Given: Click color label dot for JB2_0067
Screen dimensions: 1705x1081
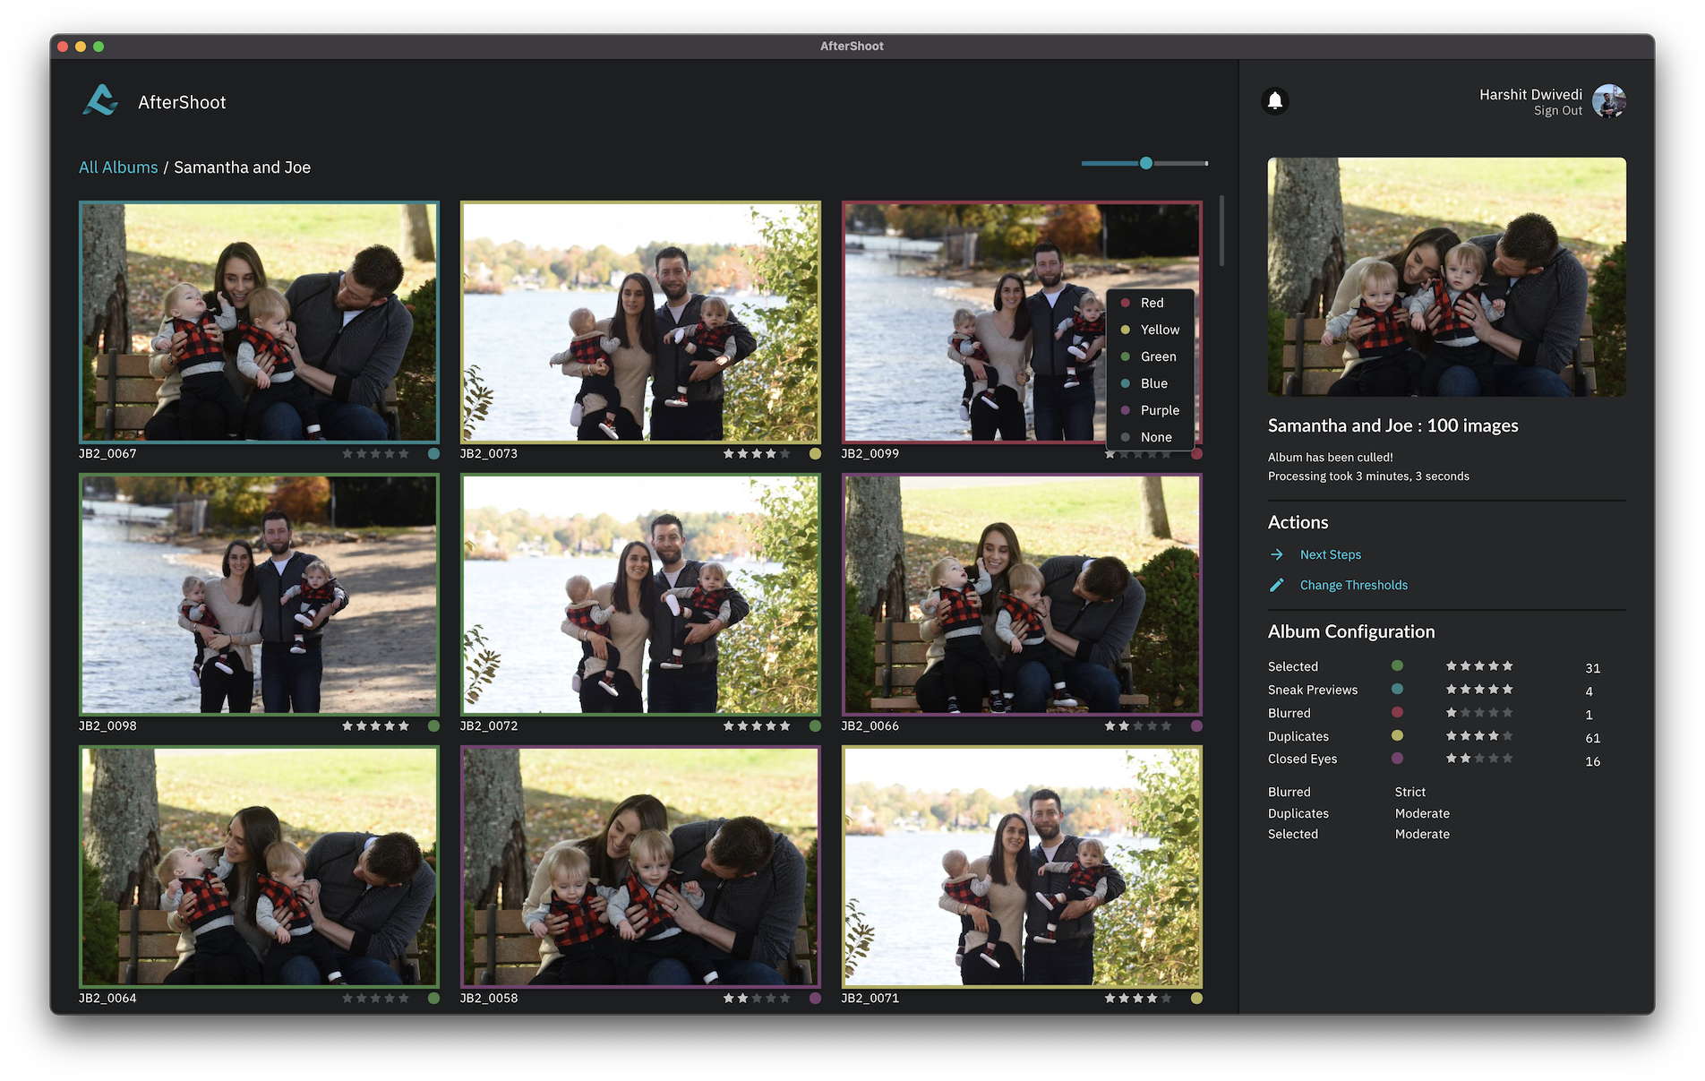Looking at the screenshot, I should pos(433,454).
